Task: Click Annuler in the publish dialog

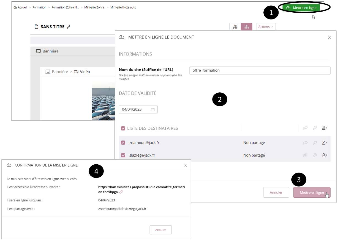Action: (276, 192)
